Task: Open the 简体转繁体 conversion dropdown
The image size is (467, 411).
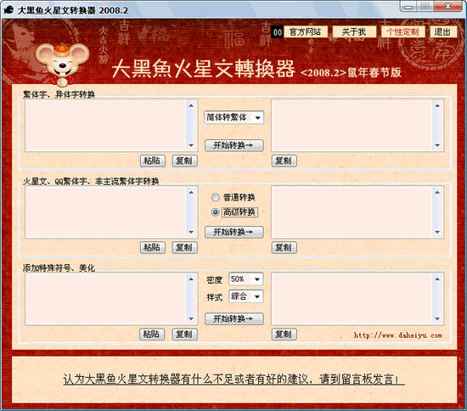Action: pyautogui.click(x=233, y=117)
